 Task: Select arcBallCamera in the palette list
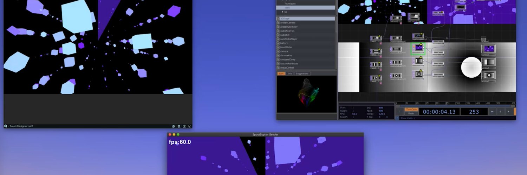pyautogui.click(x=305, y=23)
